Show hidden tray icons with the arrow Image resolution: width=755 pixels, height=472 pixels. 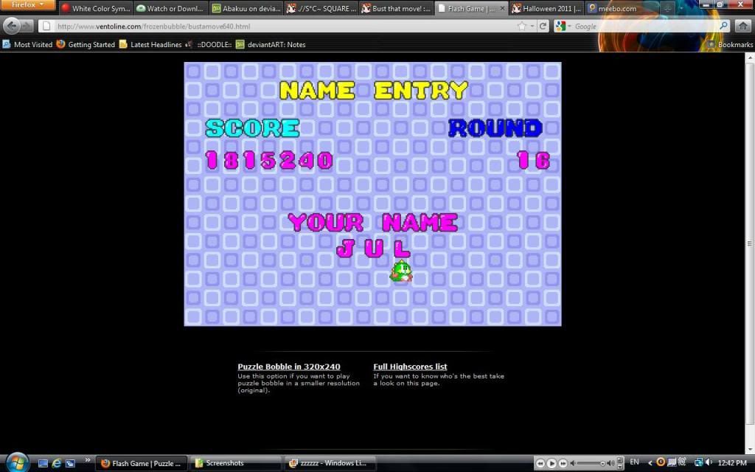[650, 463]
